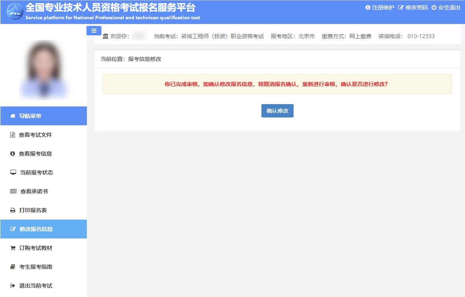Click the info icon for 查看报考信息
This screenshot has height=297, width=465.
(x=13, y=154)
